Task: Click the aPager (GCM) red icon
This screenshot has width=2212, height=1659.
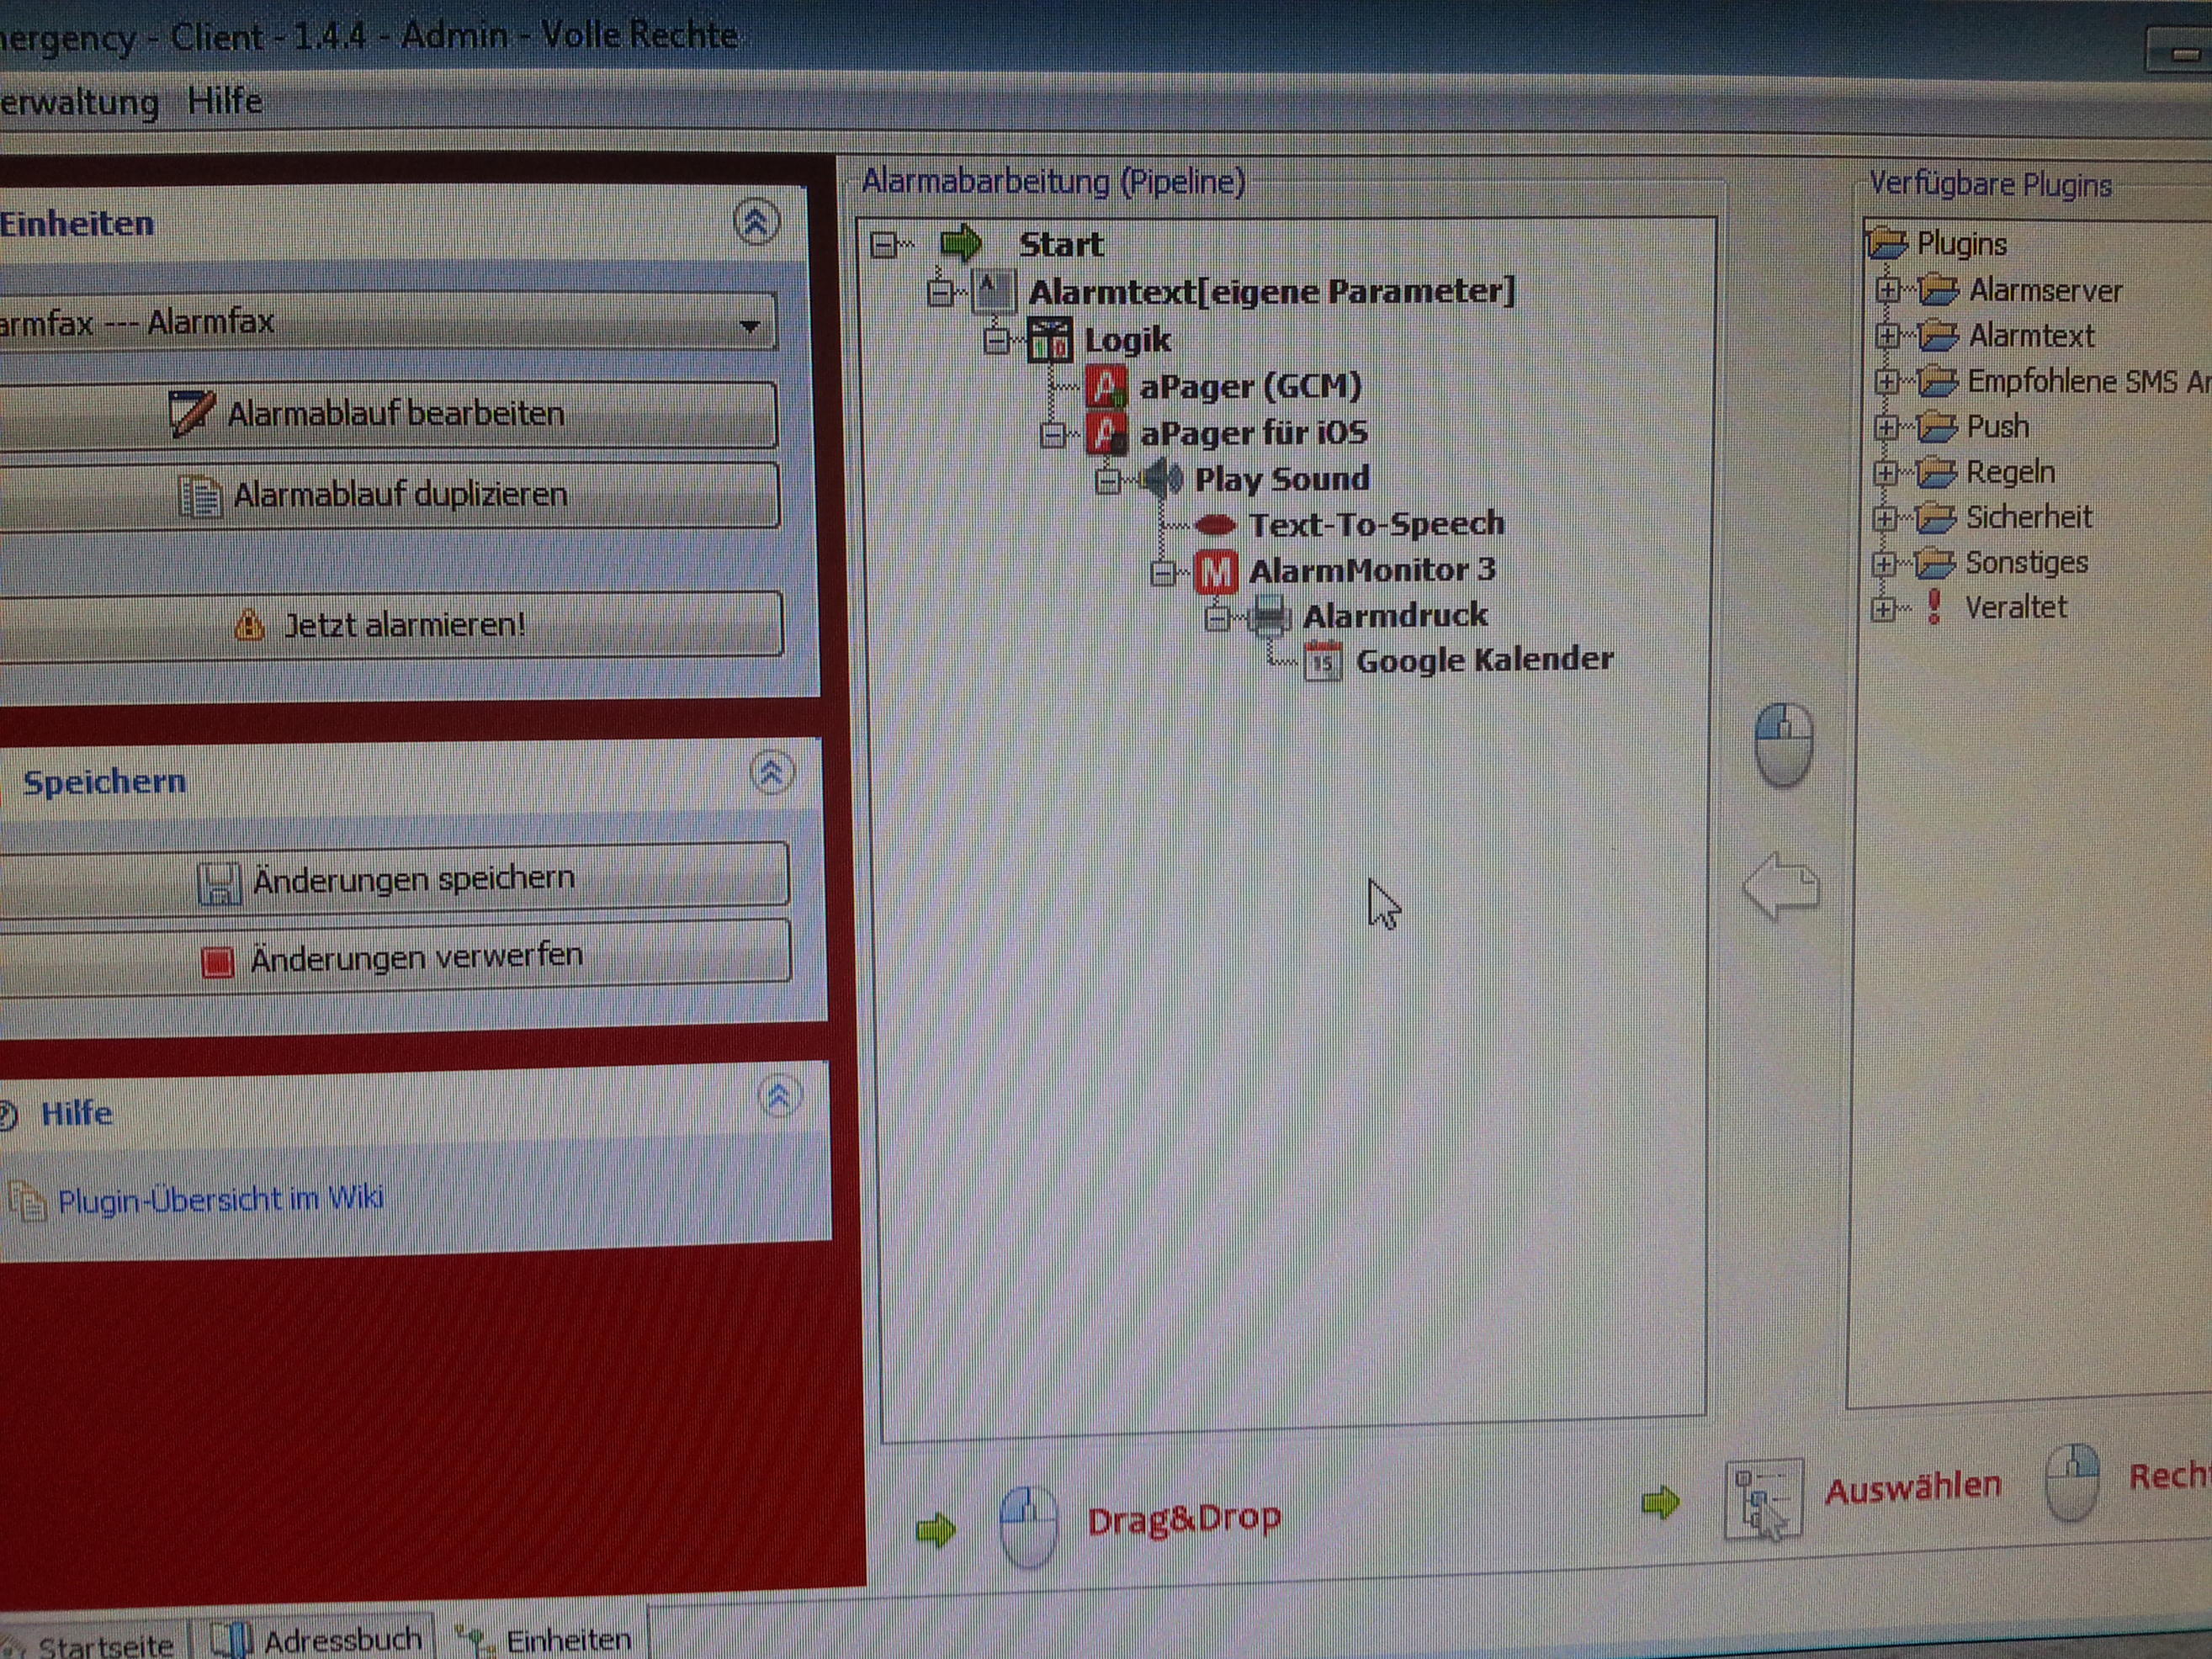Action: click(1106, 386)
